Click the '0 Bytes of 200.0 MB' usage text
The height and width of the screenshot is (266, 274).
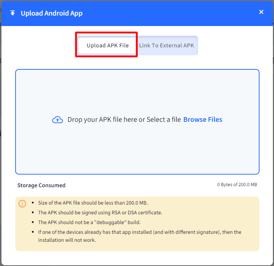pyautogui.click(x=237, y=185)
